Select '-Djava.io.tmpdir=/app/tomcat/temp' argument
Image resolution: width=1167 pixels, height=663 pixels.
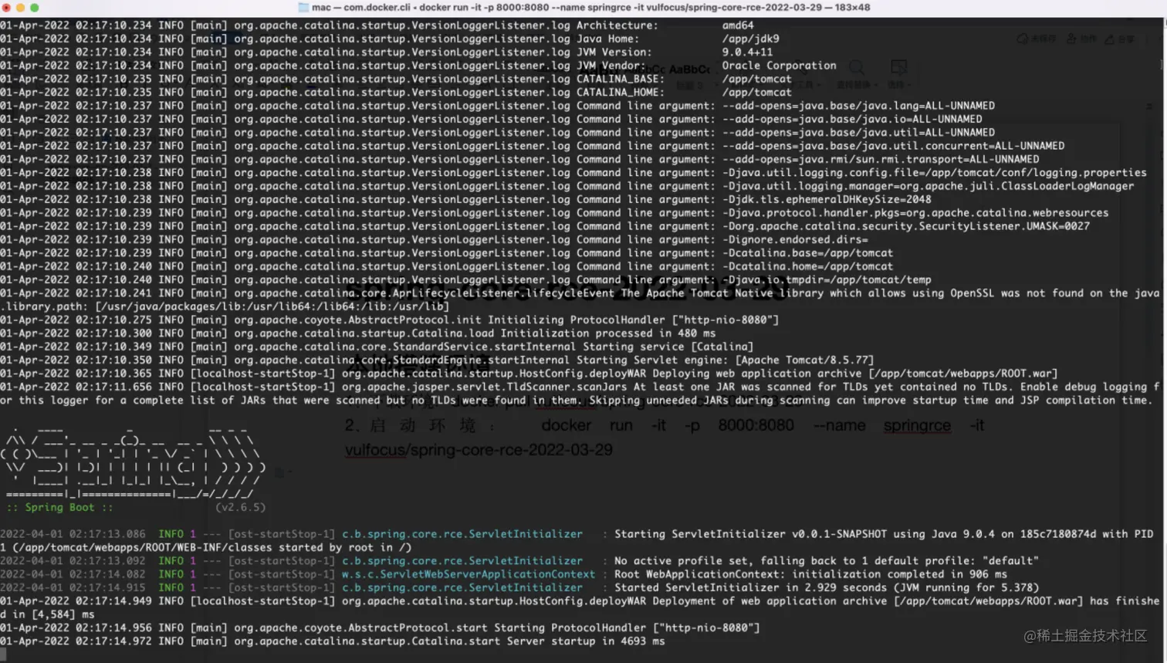(827, 279)
